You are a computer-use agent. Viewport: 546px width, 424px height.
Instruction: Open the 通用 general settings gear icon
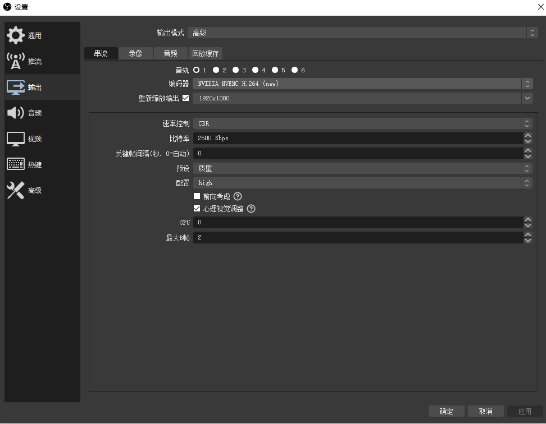pyautogui.click(x=16, y=35)
